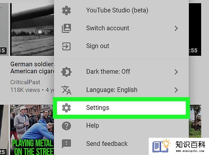
Task: Select the Settings menu item
Action: pos(121,108)
